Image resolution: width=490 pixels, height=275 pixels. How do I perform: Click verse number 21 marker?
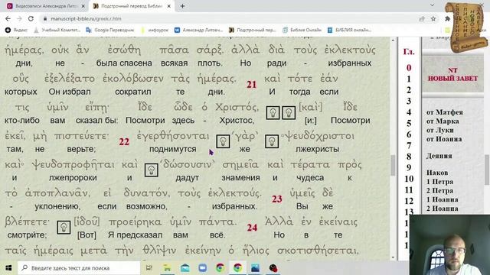coord(252,85)
